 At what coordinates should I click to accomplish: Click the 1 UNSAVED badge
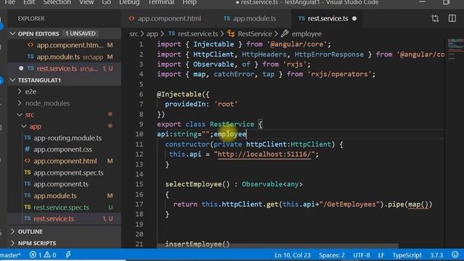click(80, 33)
